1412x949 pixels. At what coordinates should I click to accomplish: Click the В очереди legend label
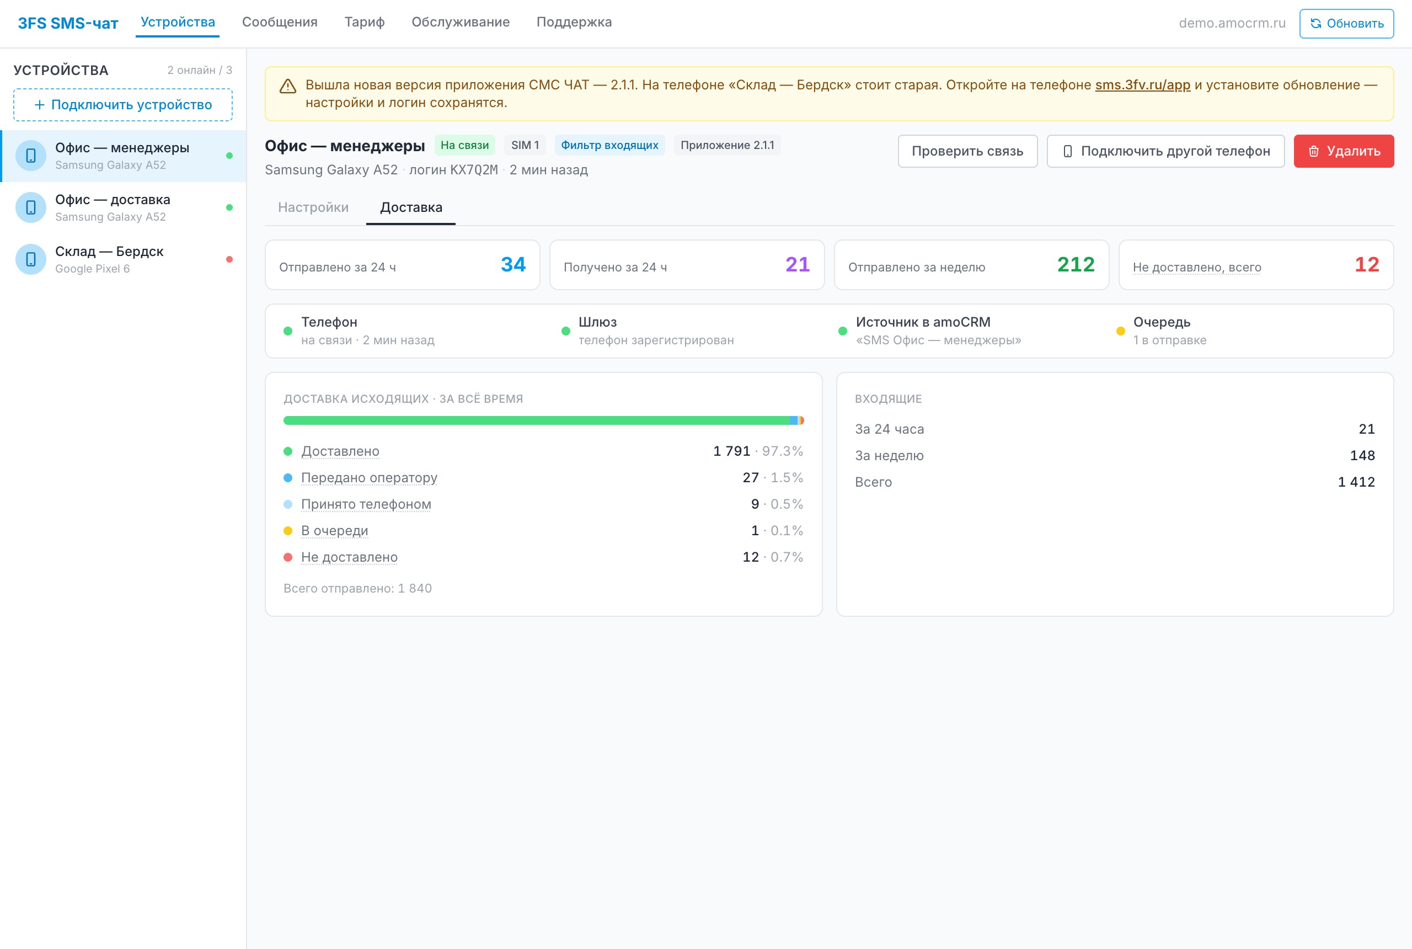[x=335, y=531]
